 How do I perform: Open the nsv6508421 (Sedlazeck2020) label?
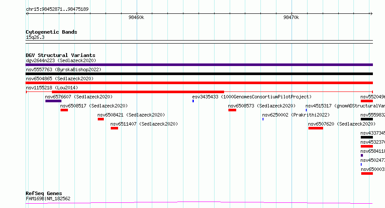point(131,115)
